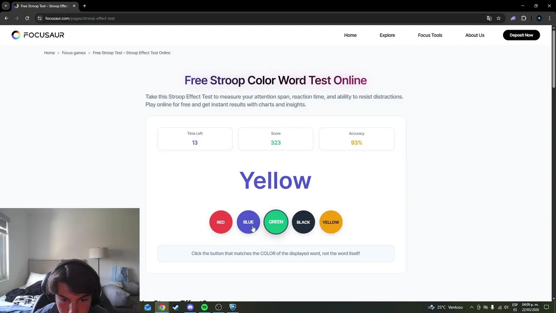
Task: Choose the BLACK answer button
Action: click(x=303, y=222)
